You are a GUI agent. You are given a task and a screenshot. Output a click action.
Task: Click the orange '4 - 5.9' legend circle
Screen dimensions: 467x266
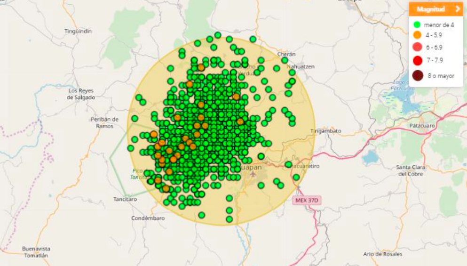(417, 35)
